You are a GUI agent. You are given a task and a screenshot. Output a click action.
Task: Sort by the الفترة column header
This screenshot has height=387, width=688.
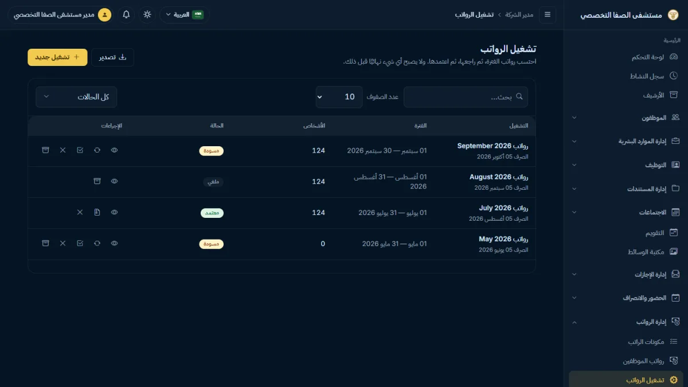point(421,126)
